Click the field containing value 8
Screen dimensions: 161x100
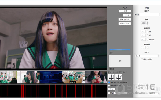[143, 39]
